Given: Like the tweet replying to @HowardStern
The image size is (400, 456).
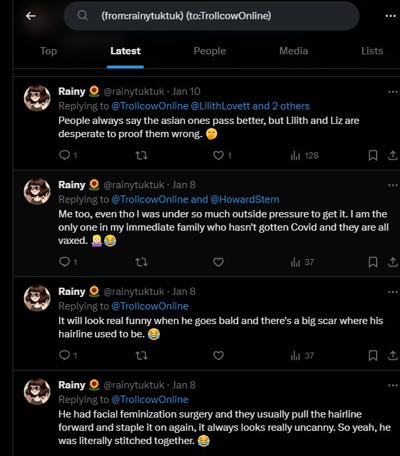Looking at the screenshot, I should tap(218, 262).
